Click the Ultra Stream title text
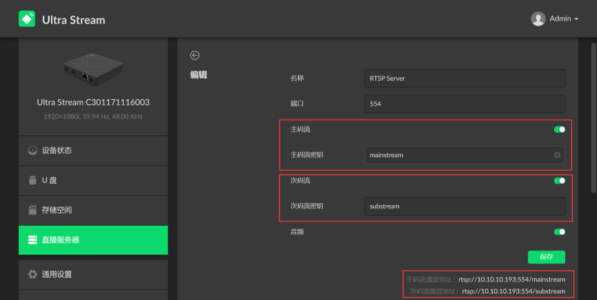Viewport: 597px width, 300px height. (x=73, y=20)
